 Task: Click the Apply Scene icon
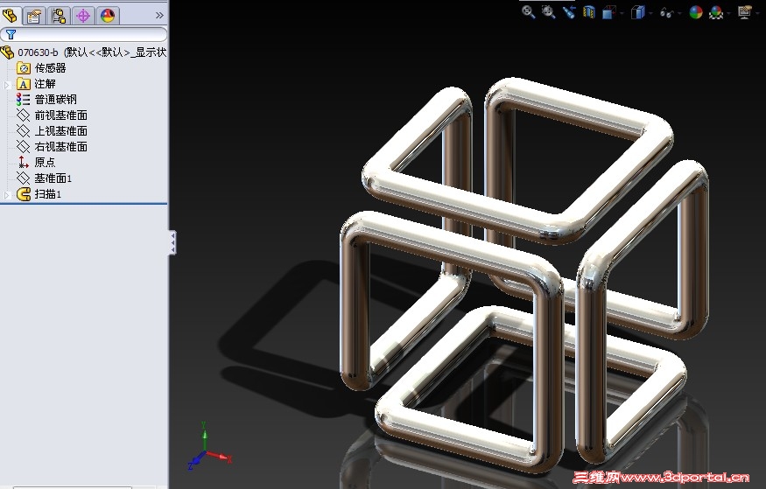(x=716, y=12)
